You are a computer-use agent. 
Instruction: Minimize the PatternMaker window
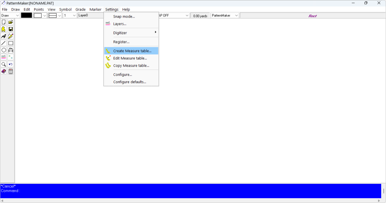(x=353, y=3)
